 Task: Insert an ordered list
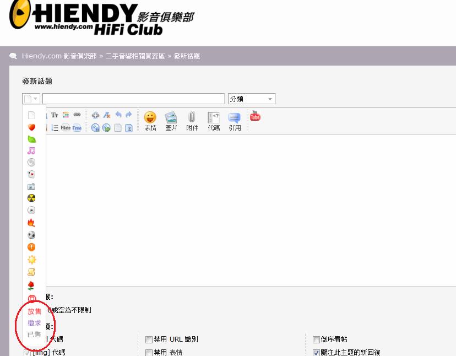tap(55, 128)
